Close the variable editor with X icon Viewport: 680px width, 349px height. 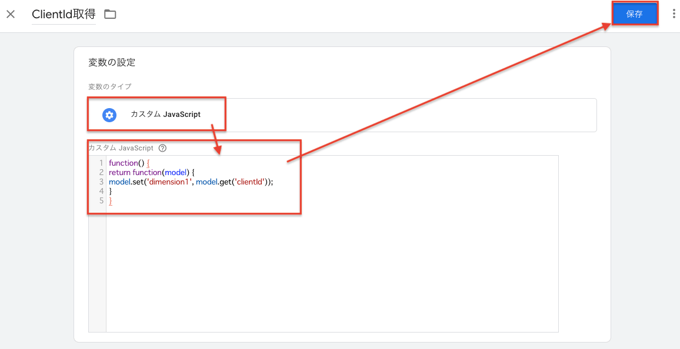(x=11, y=14)
